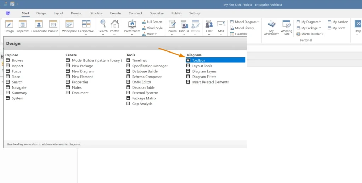Open the Publish ribbon tab
This screenshot has height=183, width=362.
coord(176,13)
